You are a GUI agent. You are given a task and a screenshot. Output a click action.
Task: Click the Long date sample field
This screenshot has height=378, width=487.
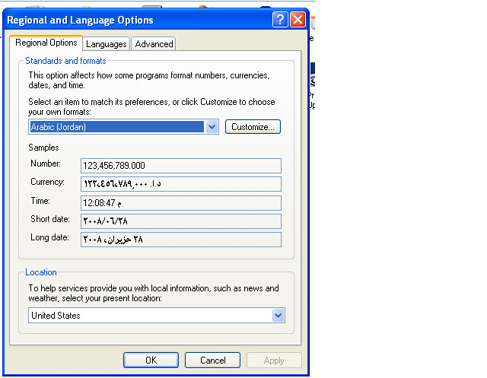click(x=180, y=240)
